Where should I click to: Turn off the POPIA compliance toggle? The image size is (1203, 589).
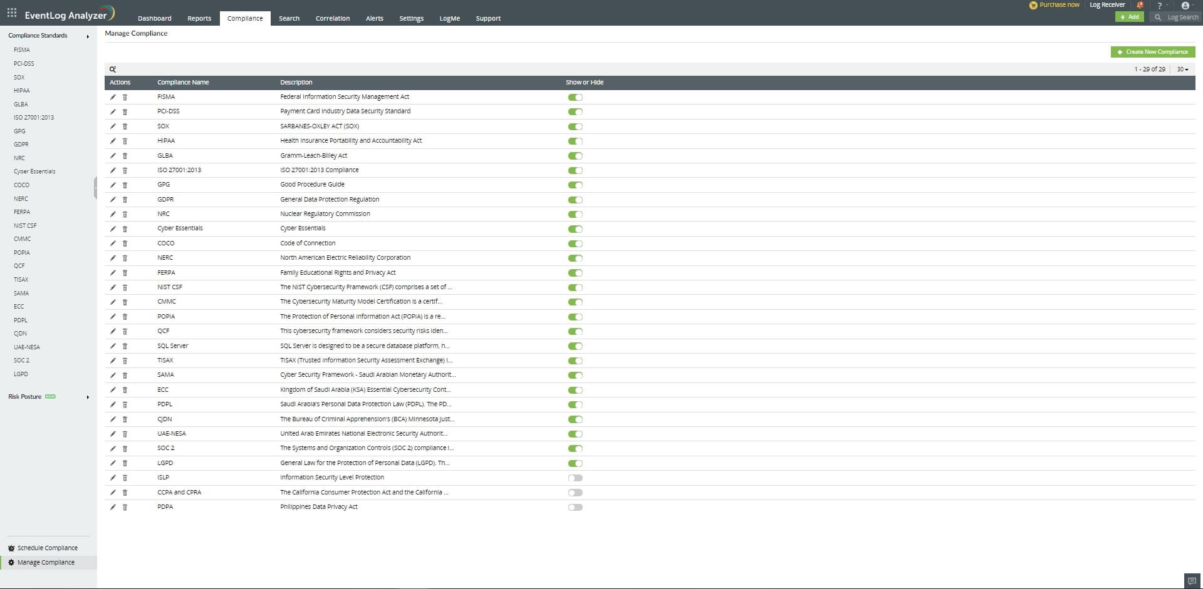pos(575,317)
